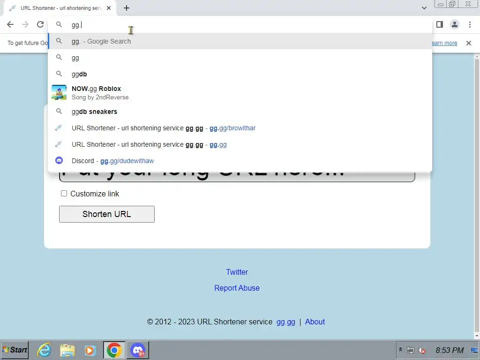The height and width of the screenshot is (360, 480).
Task: Open the Twitter link
Action: click(237, 272)
